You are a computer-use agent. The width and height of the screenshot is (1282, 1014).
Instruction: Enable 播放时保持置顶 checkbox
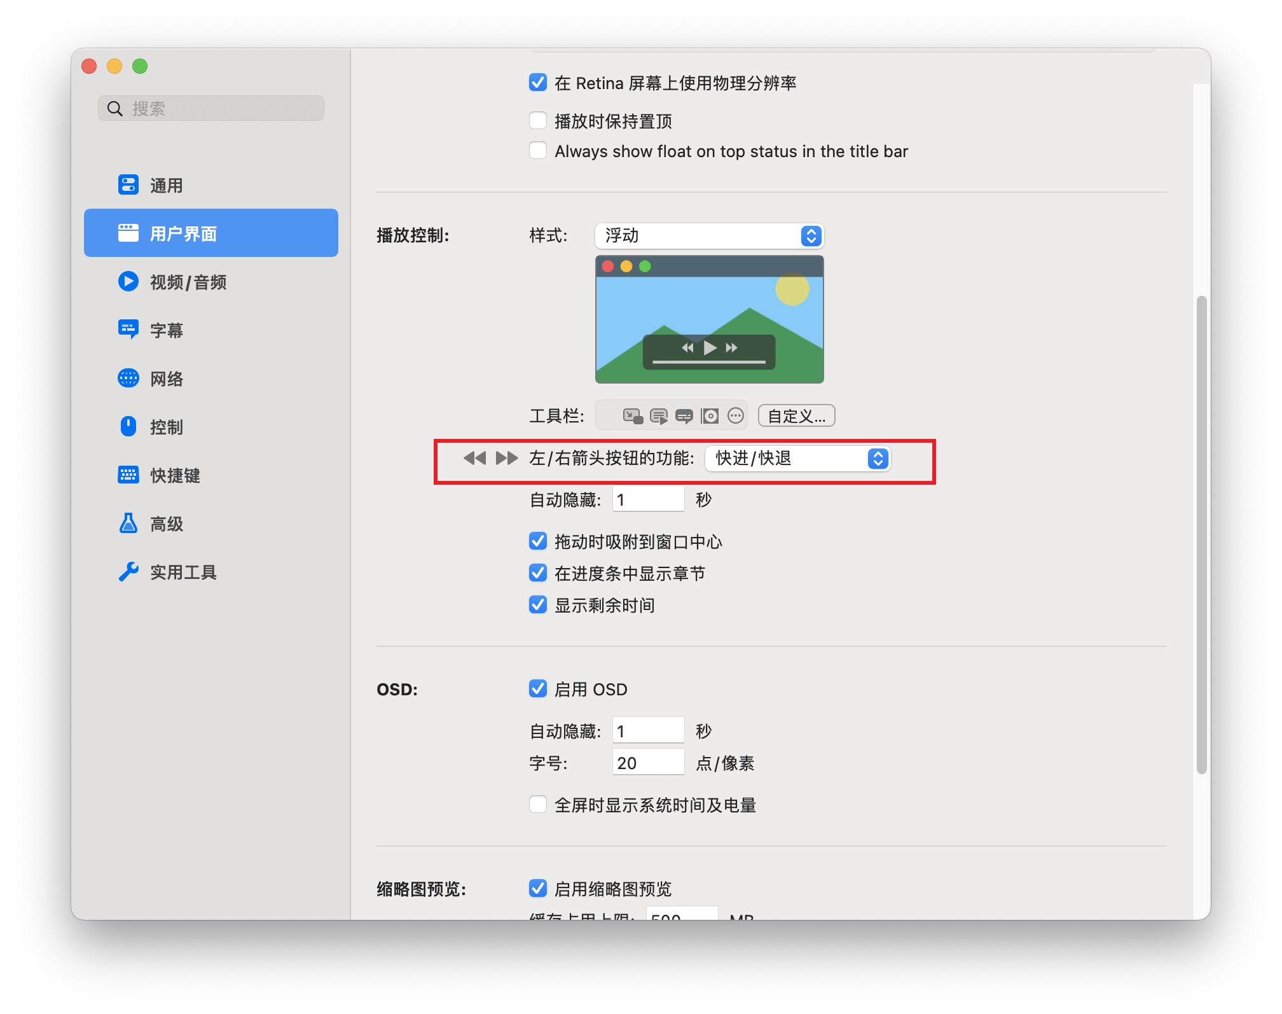pyautogui.click(x=538, y=120)
